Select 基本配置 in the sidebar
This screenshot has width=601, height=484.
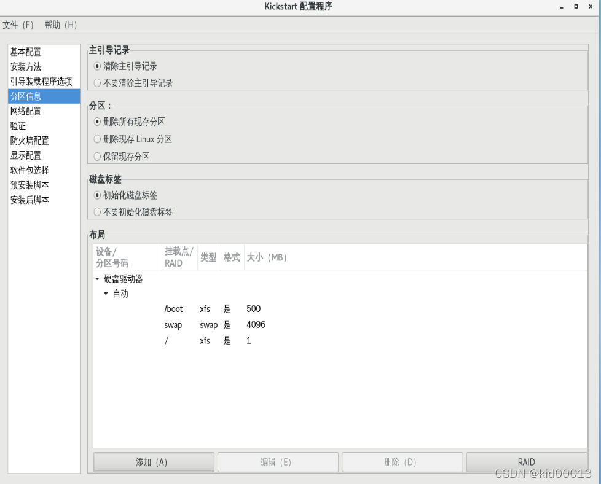point(44,52)
